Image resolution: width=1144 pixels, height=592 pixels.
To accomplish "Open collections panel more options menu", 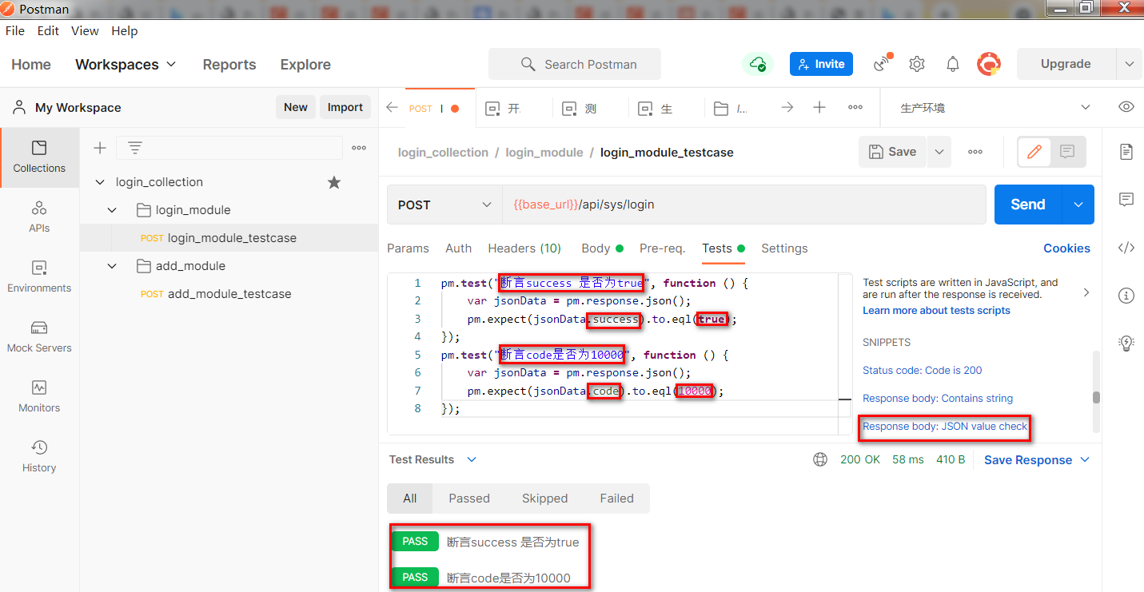I will pos(359,148).
